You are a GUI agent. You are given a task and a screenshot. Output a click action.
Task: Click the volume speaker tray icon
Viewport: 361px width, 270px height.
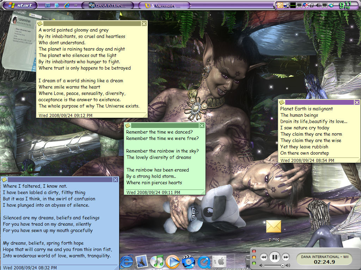319,5
